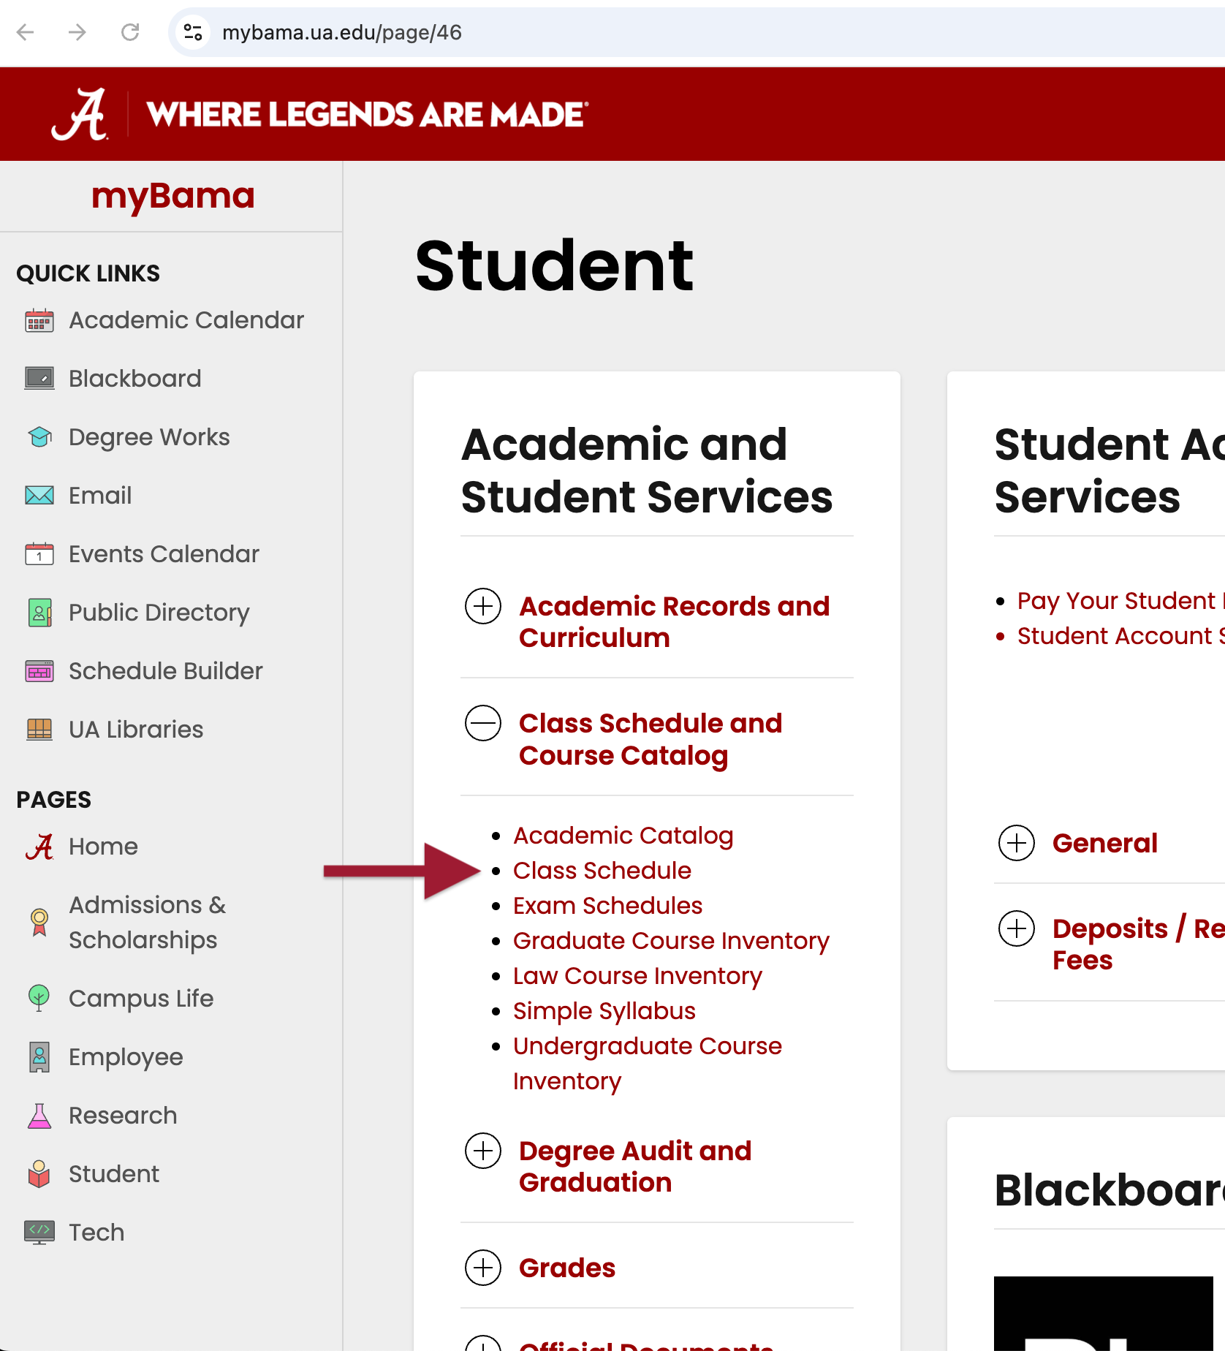The width and height of the screenshot is (1225, 1351).
Task: Click the Home script A icon
Action: [39, 847]
